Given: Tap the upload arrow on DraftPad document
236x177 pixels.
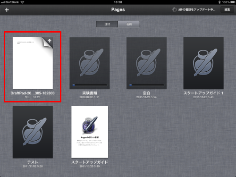Looking at the screenshot, I should tap(50, 41).
